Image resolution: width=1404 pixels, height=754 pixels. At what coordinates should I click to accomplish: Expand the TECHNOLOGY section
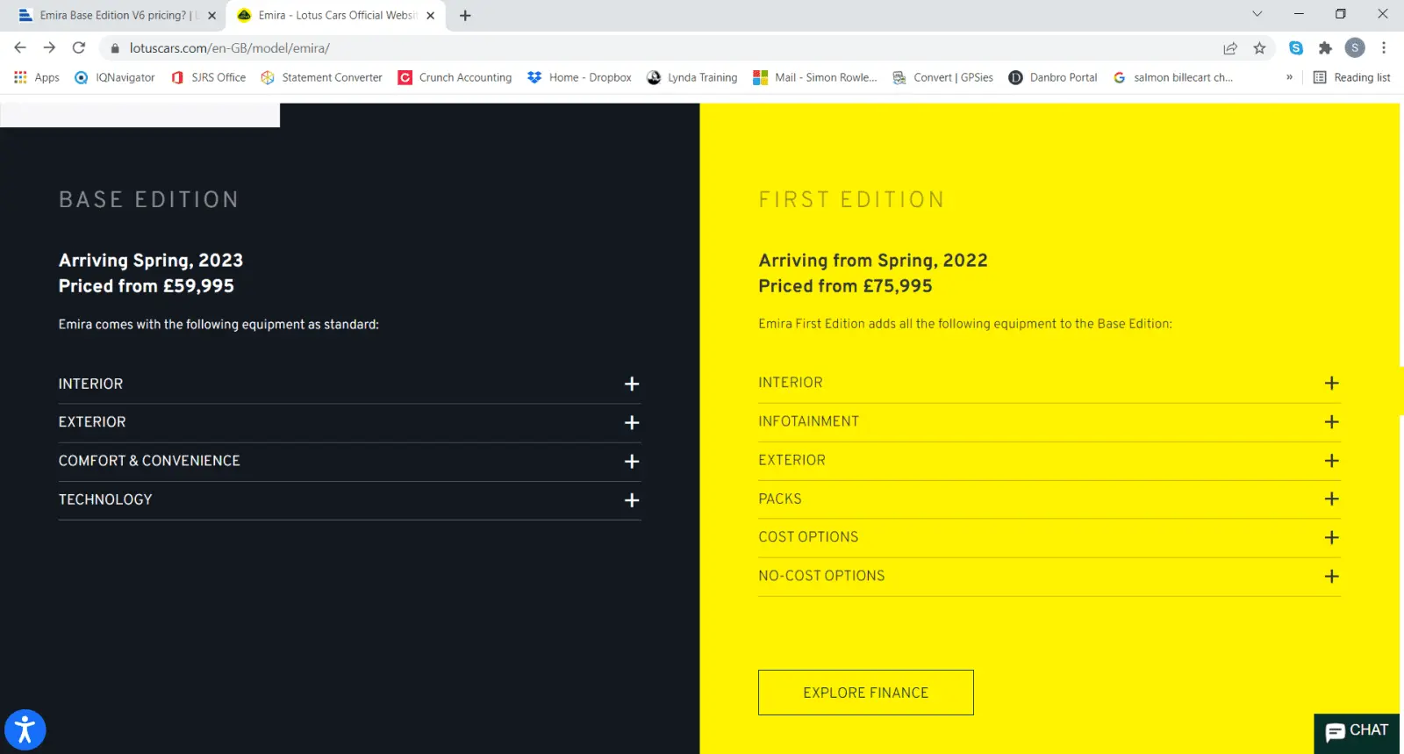pyautogui.click(x=631, y=500)
